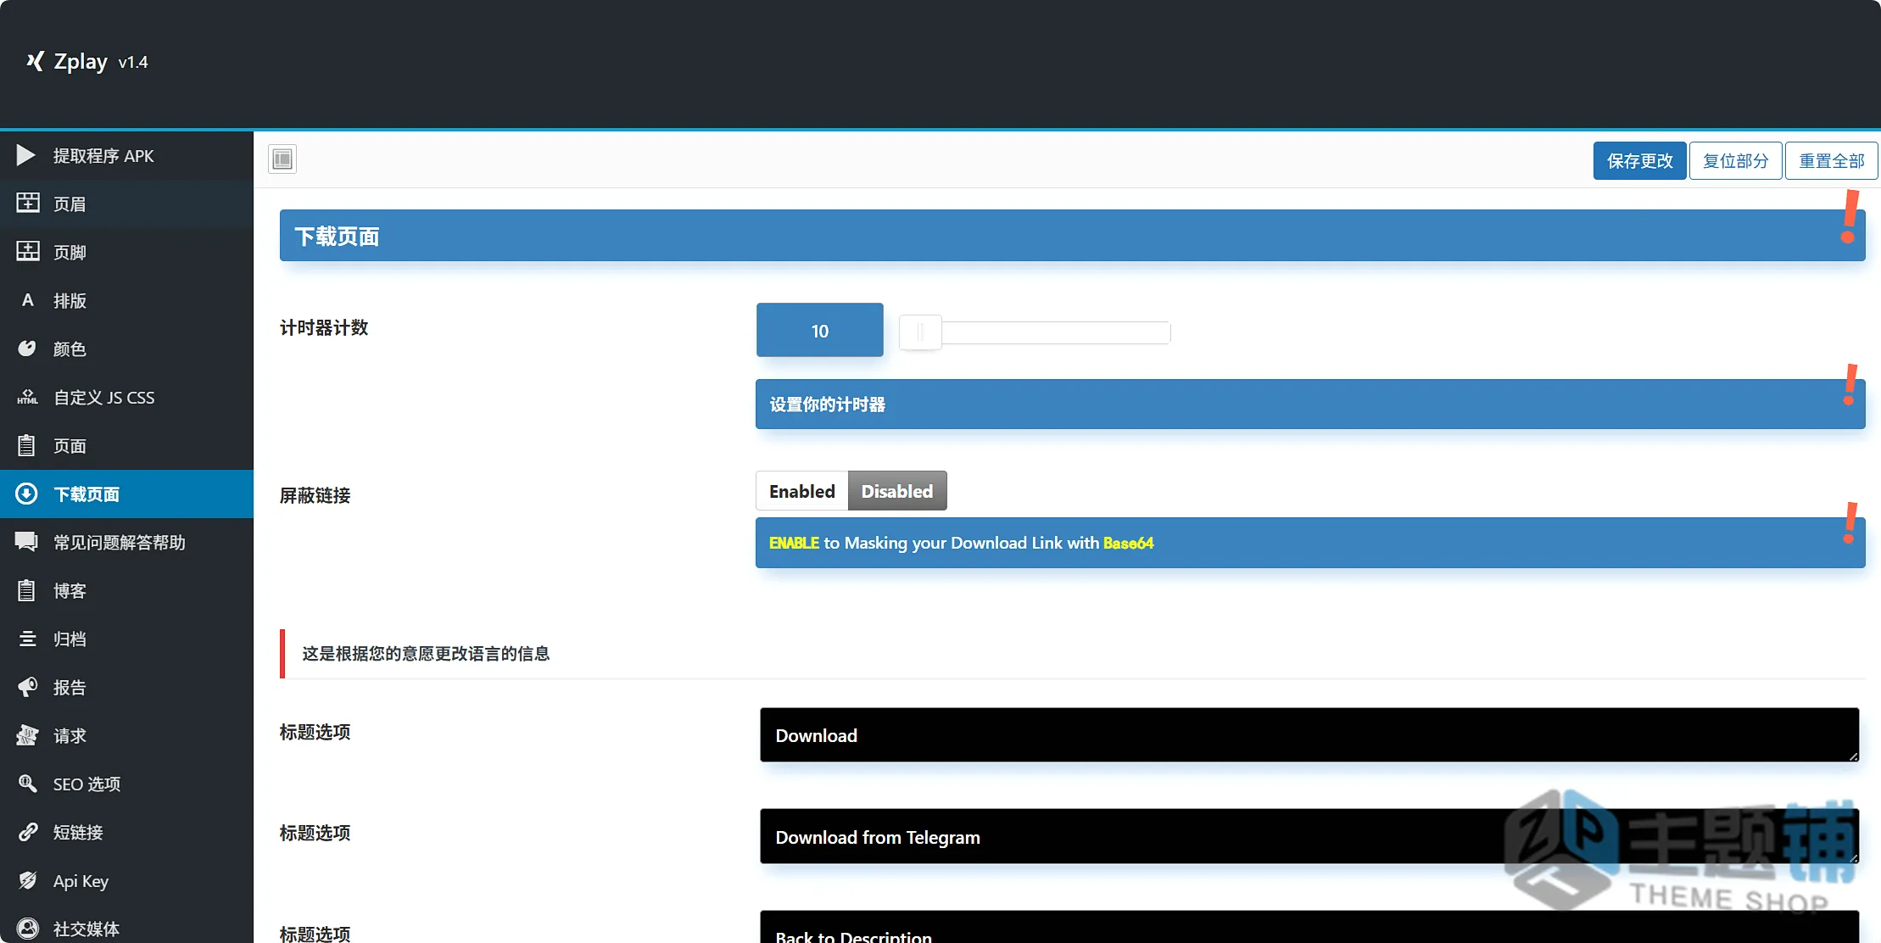Click the clipboard icon beside 页面

(x=27, y=445)
